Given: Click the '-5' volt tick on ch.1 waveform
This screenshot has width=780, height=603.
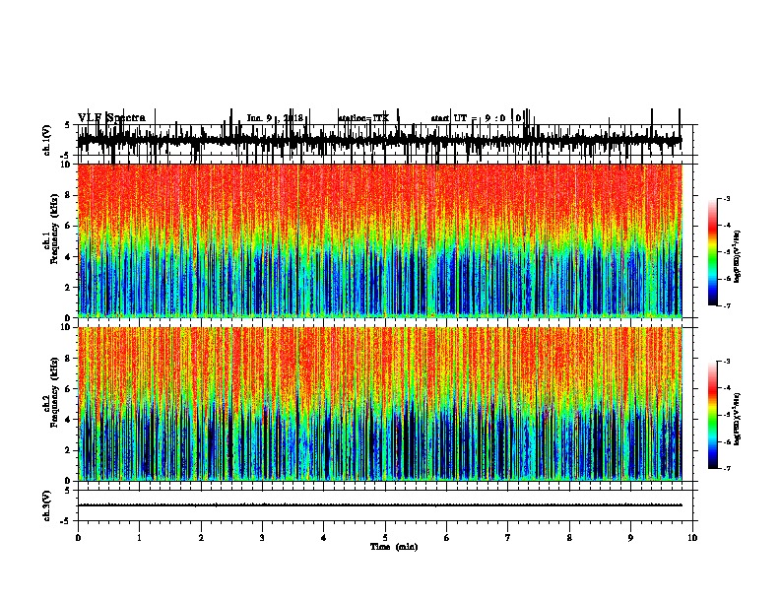Looking at the screenshot, I should pos(66,156).
